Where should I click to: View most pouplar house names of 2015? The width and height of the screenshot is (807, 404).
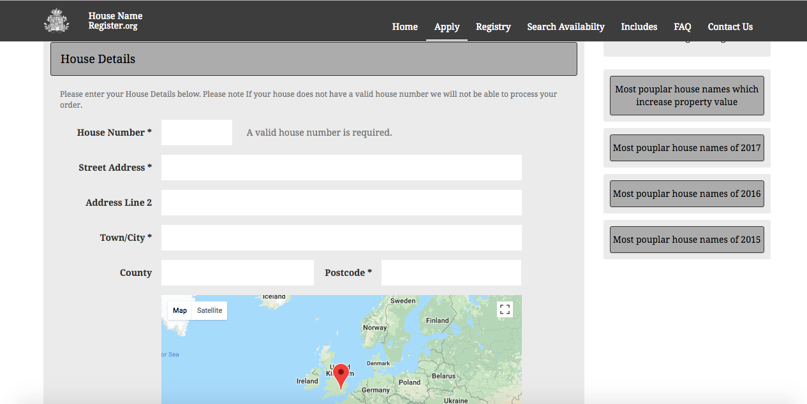[x=687, y=240]
